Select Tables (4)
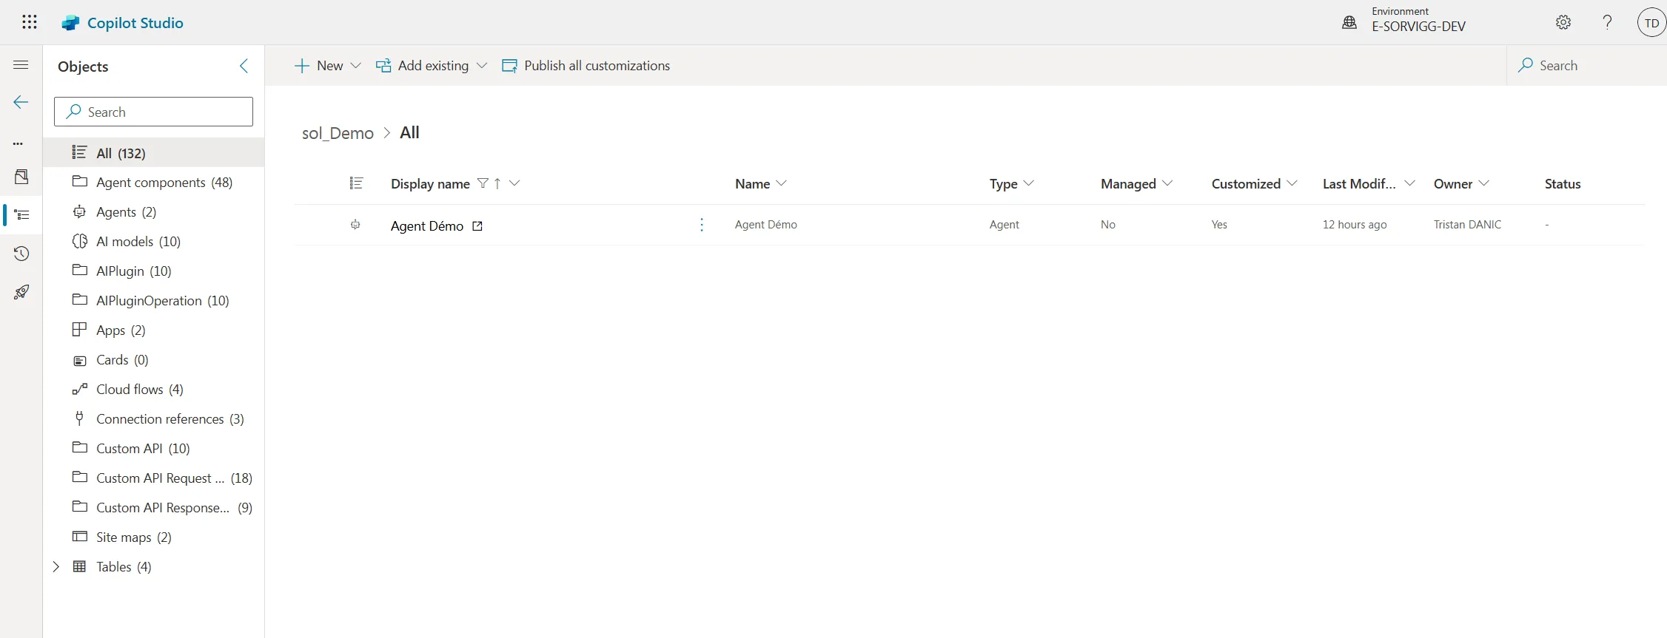1667x638 pixels. click(x=154, y=567)
